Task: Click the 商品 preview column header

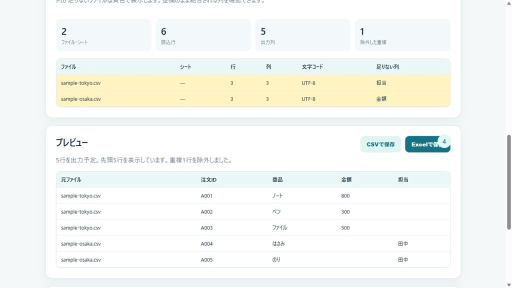Action: tap(277, 179)
